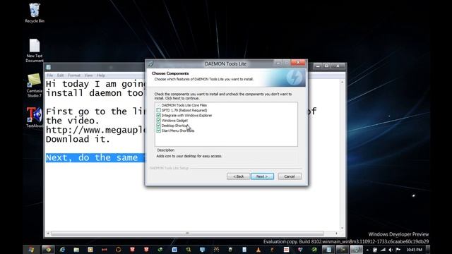Uncheck the Start Menu Shortcuts component
Viewport: 452px width, 254px height.
pyautogui.click(x=158, y=131)
